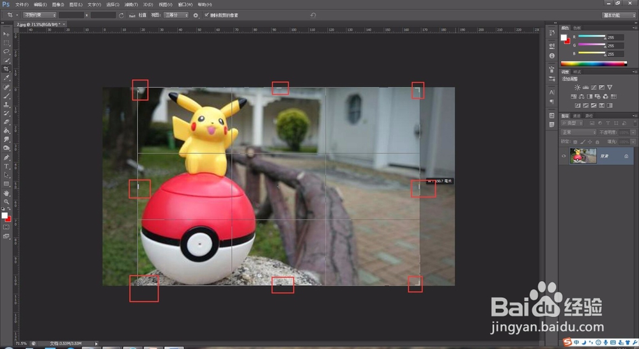639x349 pixels.
Task: Toggle delete cropped pixels checkbox
Action: pyautogui.click(x=206, y=15)
